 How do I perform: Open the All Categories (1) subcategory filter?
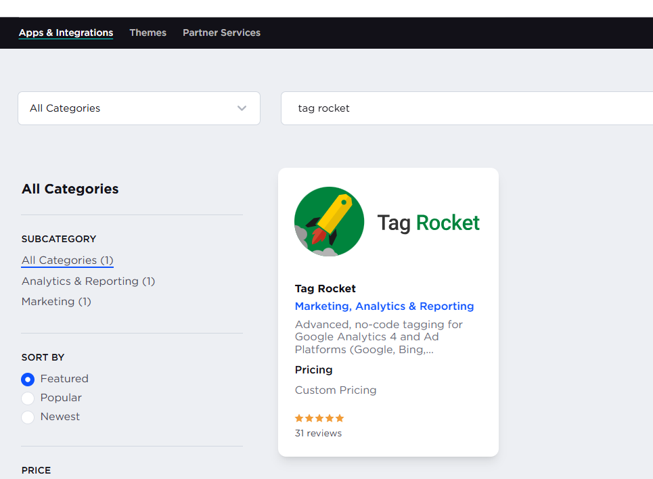point(67,260)
